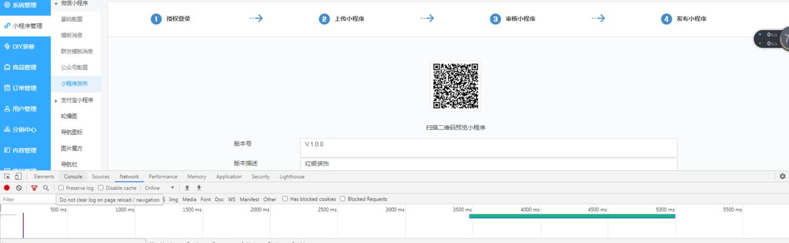Click step 1 circle 授权登录

tap(156, 19)
